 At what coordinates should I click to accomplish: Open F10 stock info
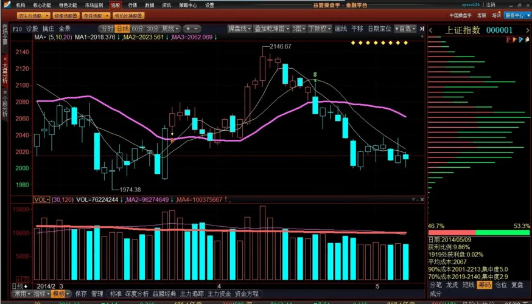[17, 29]
